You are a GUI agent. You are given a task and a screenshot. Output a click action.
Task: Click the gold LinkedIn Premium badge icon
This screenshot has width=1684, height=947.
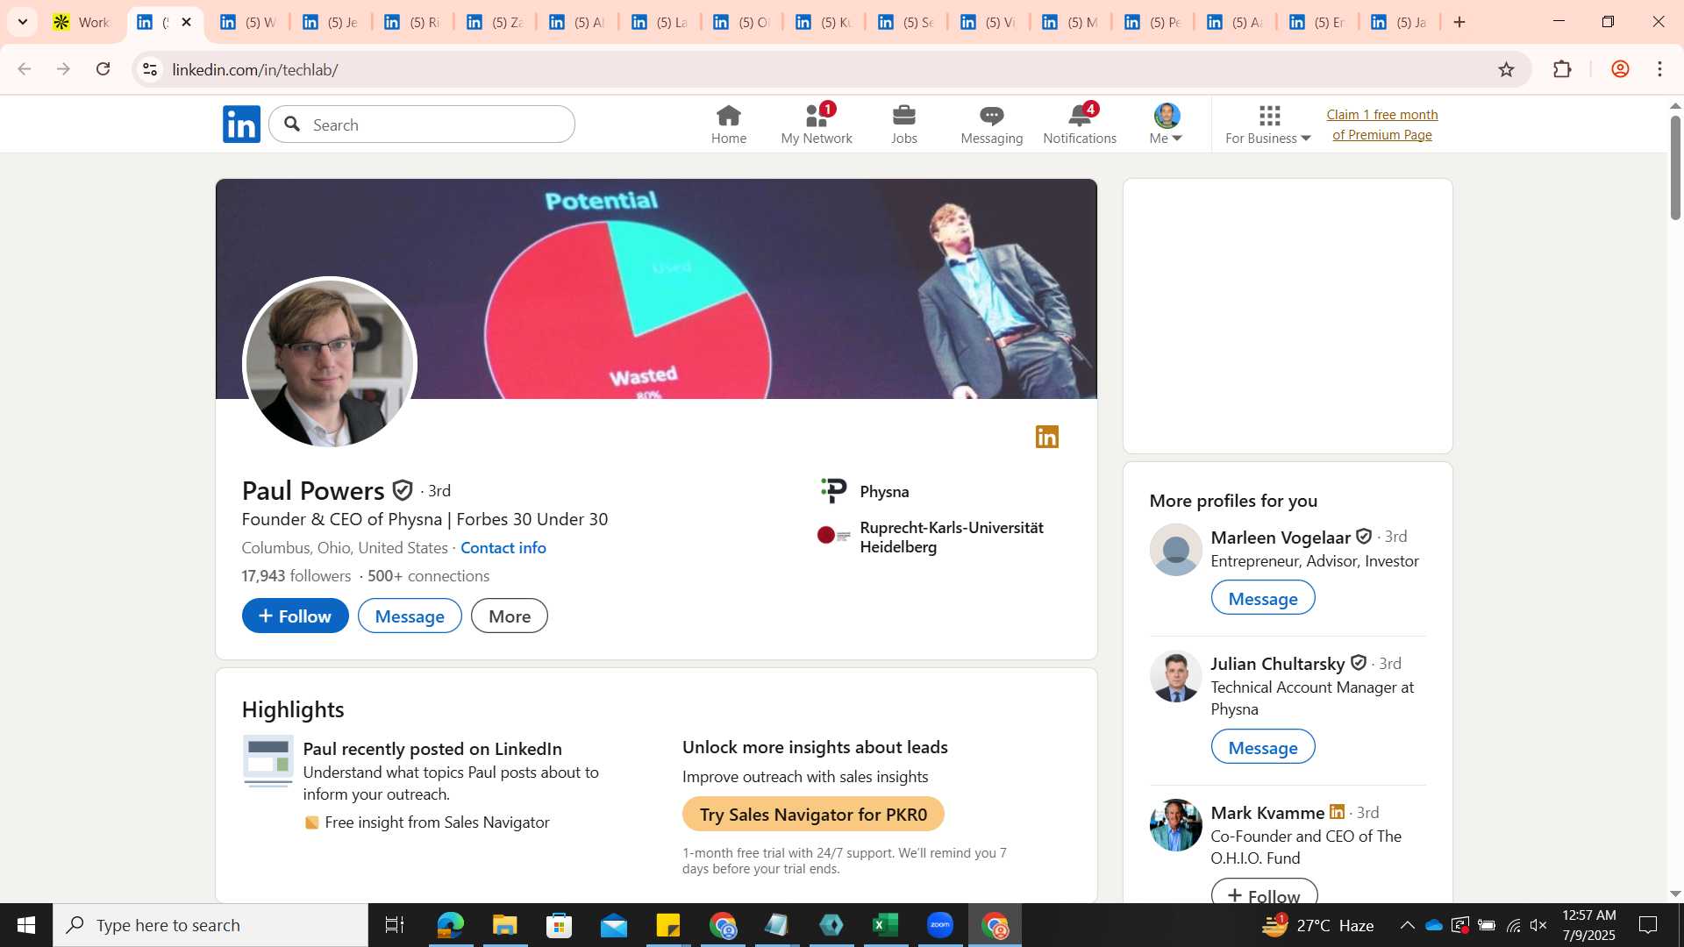pyautogui.click(x=1047, y=437)
